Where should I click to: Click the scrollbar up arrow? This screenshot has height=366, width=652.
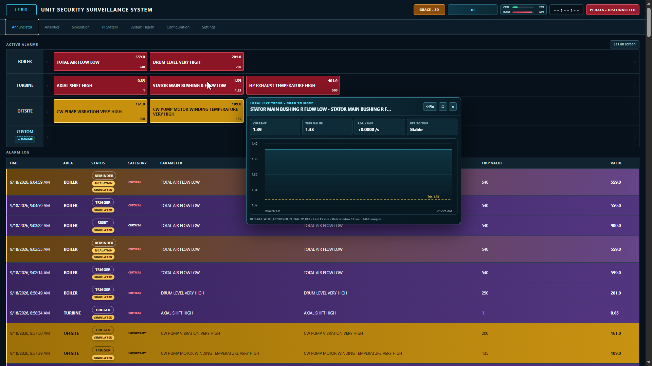click(x=649, y=3)
